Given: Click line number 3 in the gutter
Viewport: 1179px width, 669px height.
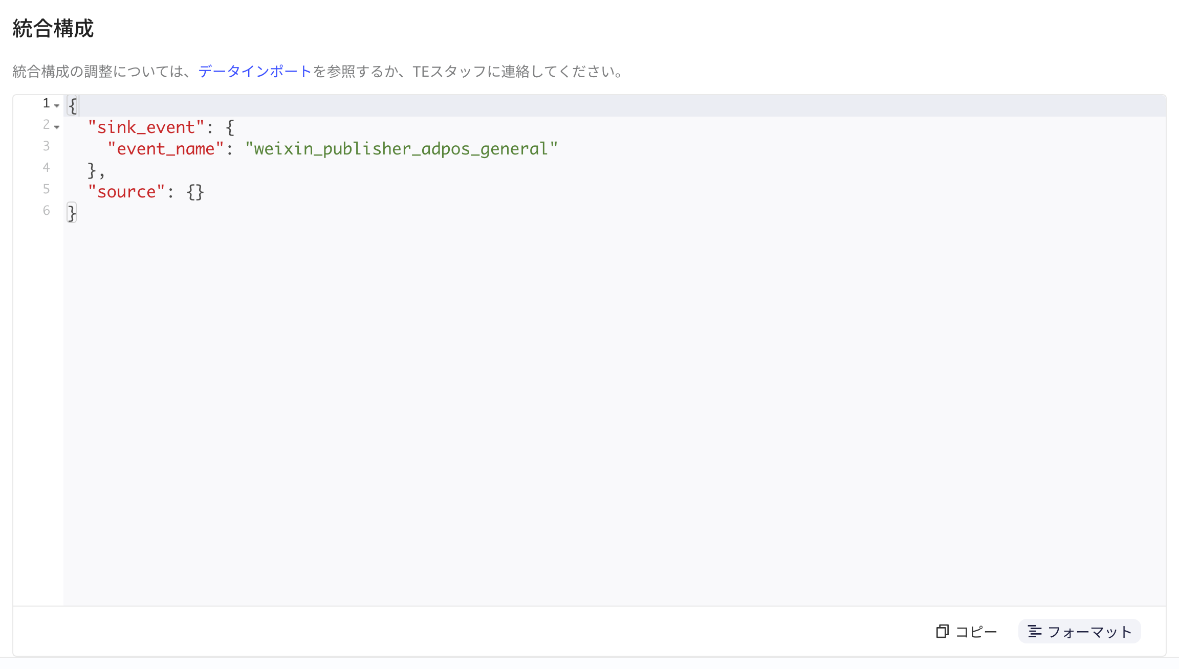Looking at the screenshot, I should point(46,146).
